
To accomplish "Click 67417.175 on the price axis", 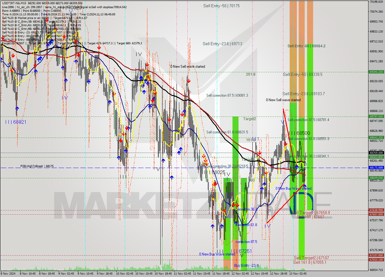I will coord(376,230).
